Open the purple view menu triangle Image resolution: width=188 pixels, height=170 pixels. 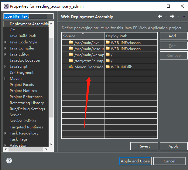point(184,16)
